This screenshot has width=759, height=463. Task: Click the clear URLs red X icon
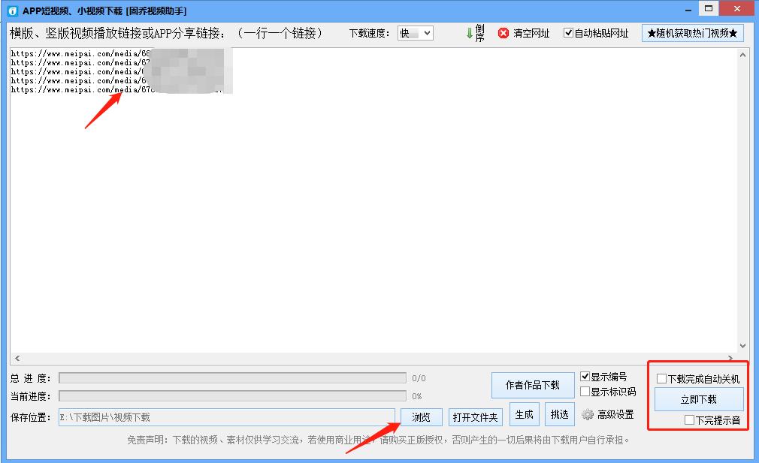click(x=502, y=32)
